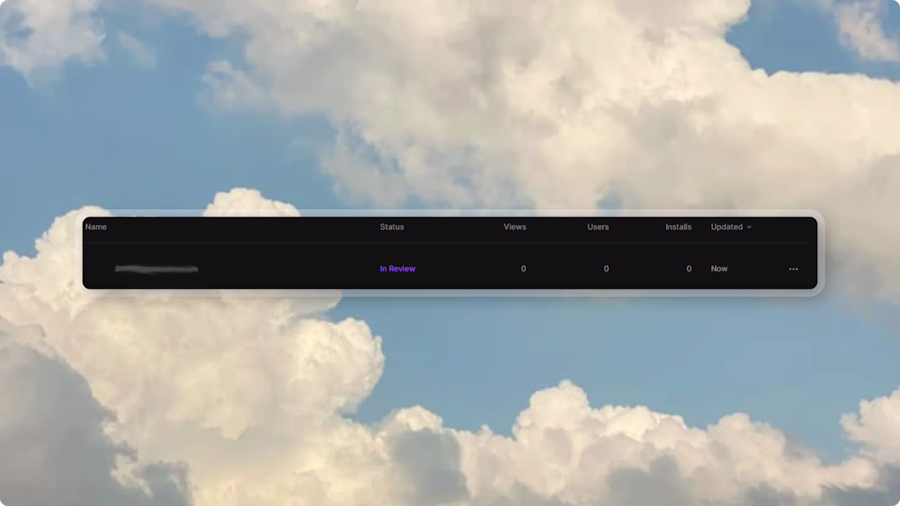
Task: Click the Installs column header
Action: coord(678,226)
